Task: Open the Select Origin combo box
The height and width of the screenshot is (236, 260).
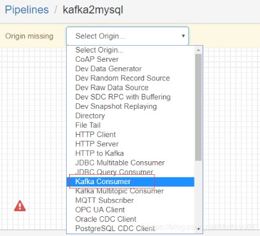Action: coord(127,36)
